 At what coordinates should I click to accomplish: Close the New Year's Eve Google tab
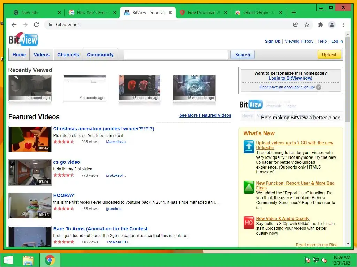pyautogui.click(x=115, y=13)
